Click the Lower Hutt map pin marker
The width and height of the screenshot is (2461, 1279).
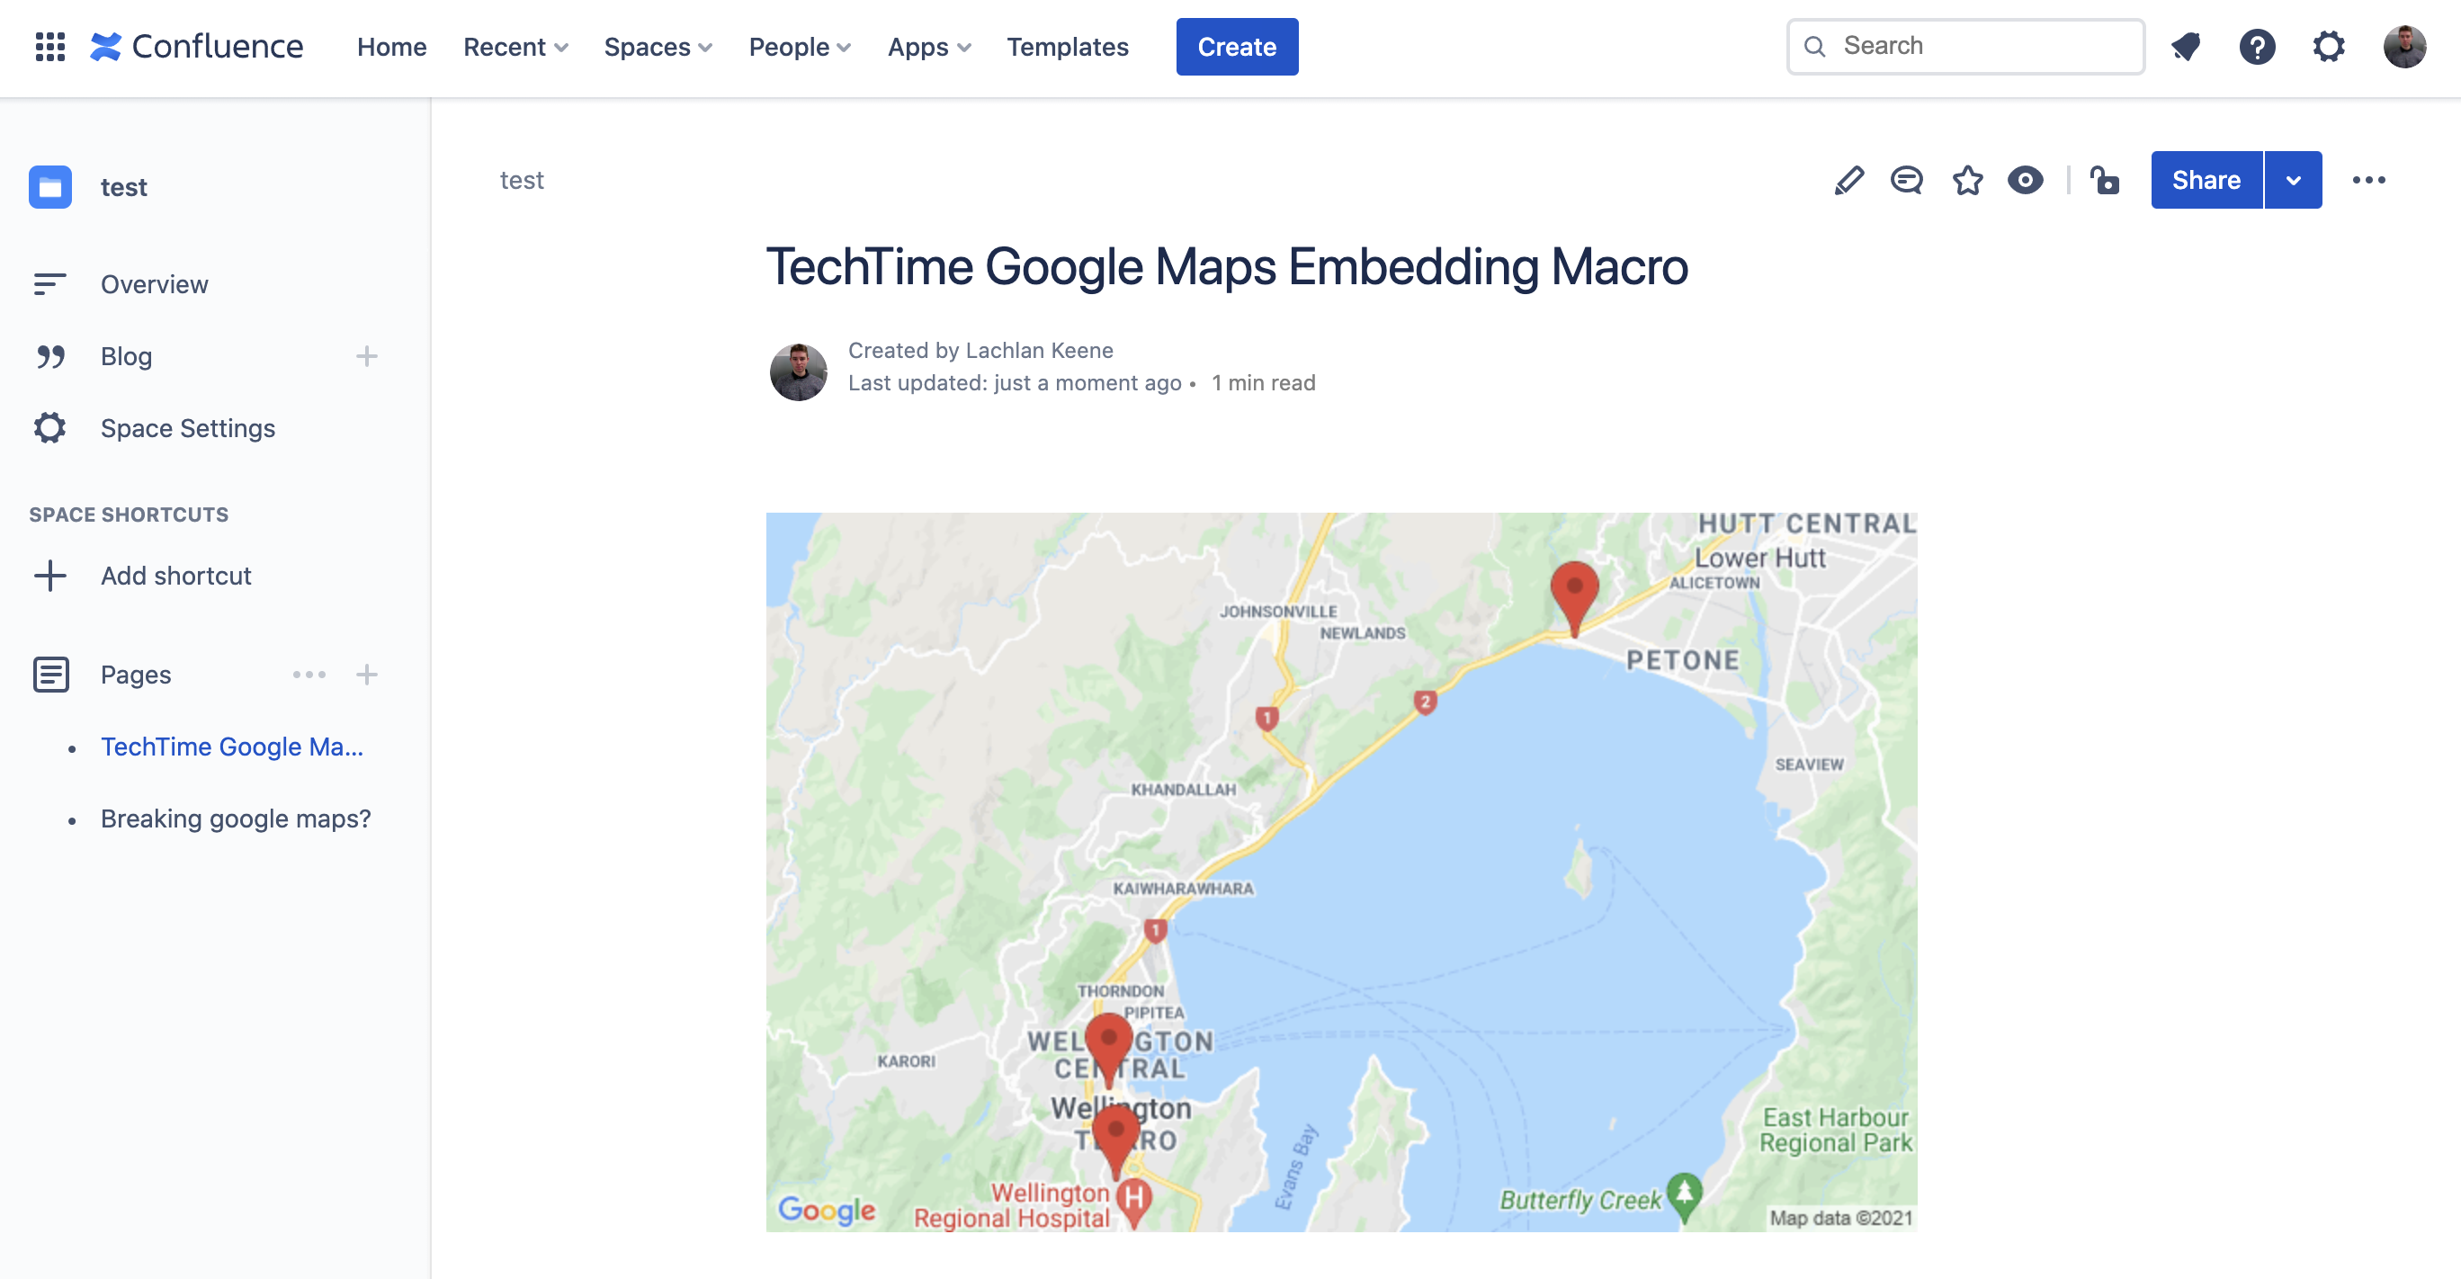(1574, 592)
